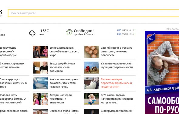Click the EUR +4,15 change with arrow
The image size is (179, 114).
[132, 34]
